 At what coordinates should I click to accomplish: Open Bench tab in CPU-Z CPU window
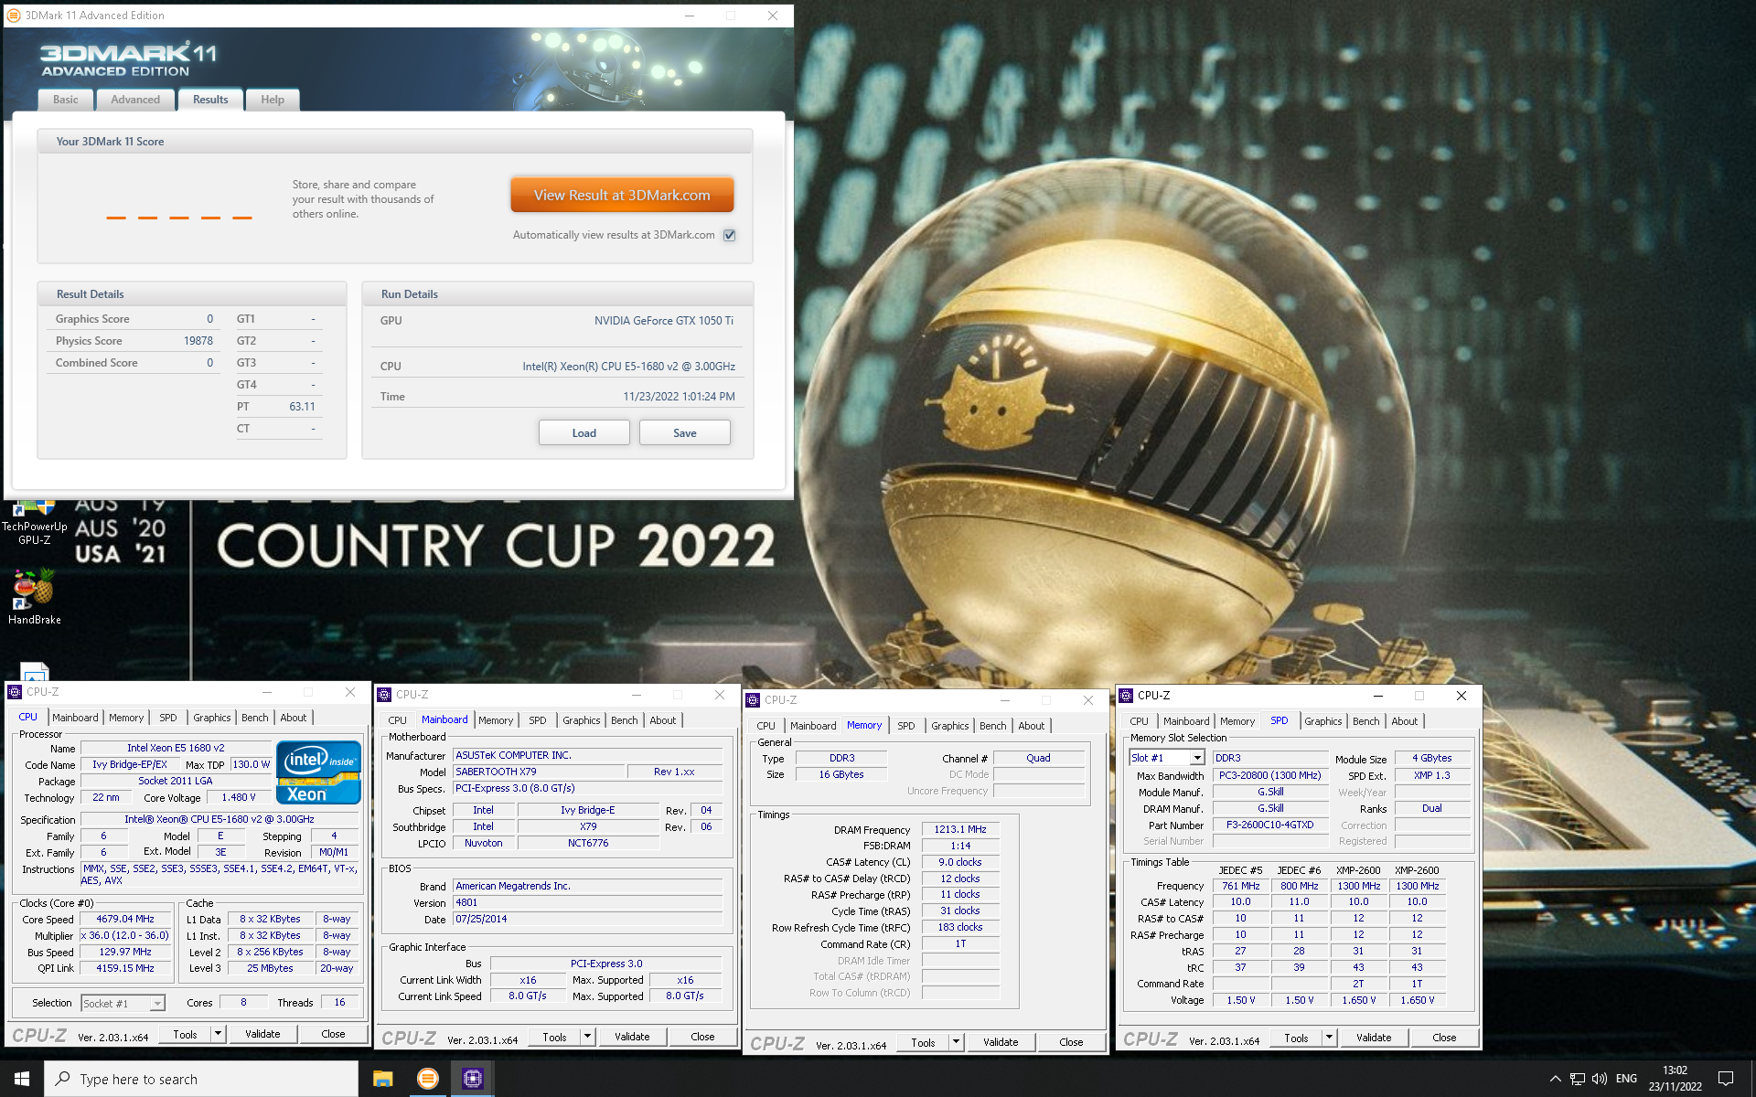(x=255, y=718)
